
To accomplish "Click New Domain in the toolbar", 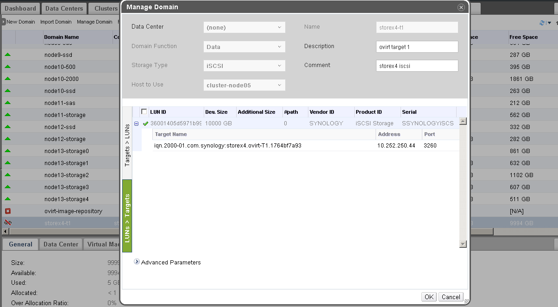I will [20, 22].
